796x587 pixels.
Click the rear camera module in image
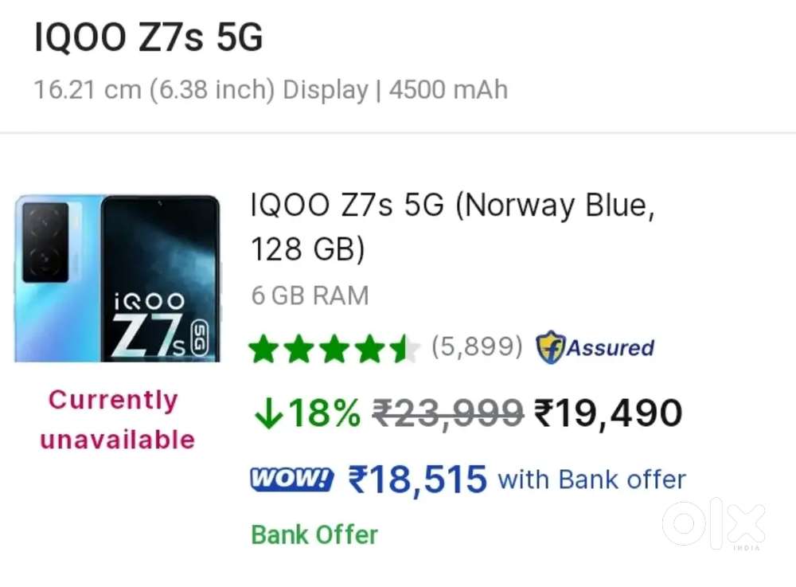click(45, 242)
